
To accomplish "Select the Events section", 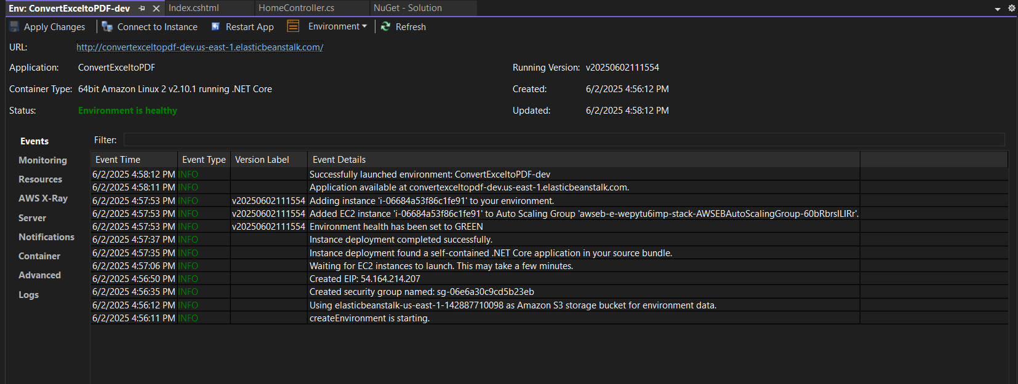I will tap(34, 141).
